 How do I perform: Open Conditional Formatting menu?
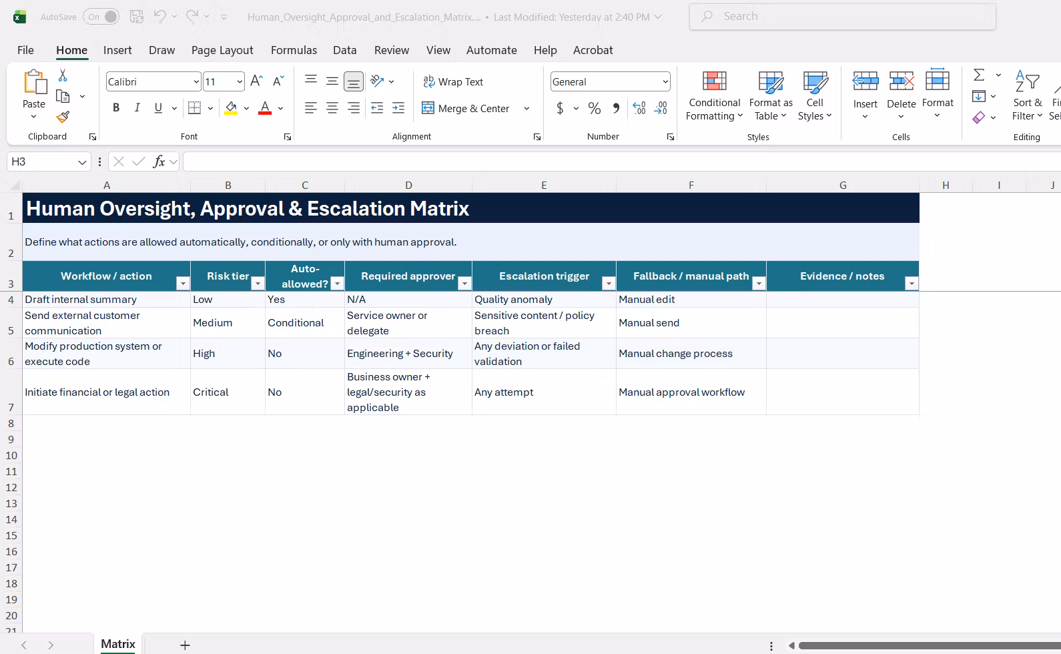click(x=714, y=97)
